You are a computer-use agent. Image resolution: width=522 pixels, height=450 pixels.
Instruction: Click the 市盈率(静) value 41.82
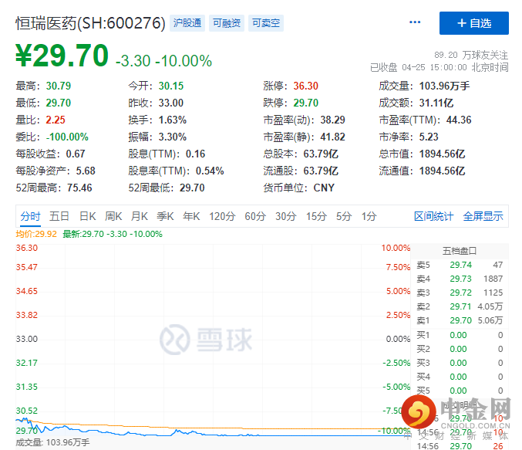332,137
